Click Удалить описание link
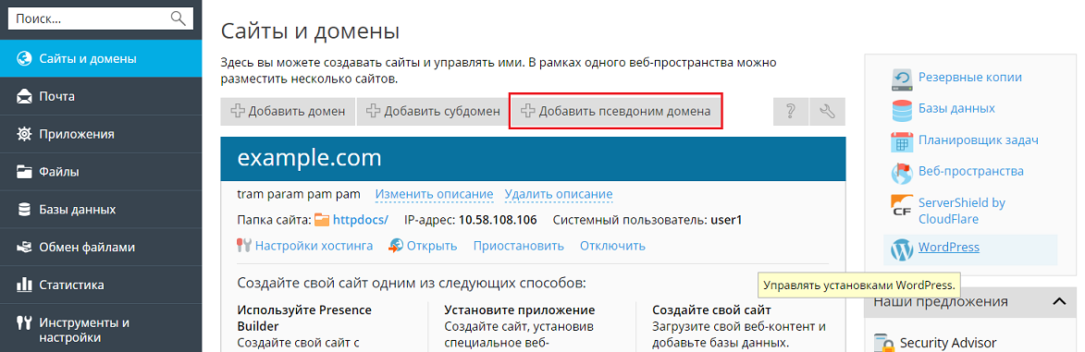This screenshot has height=352, width=1085. pos(559,194)
